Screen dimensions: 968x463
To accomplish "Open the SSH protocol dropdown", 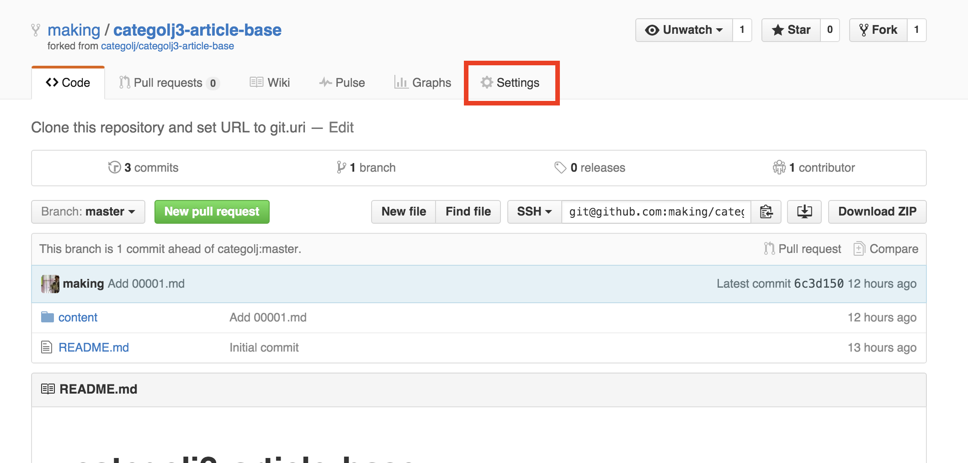I will [x=534, y=212].
